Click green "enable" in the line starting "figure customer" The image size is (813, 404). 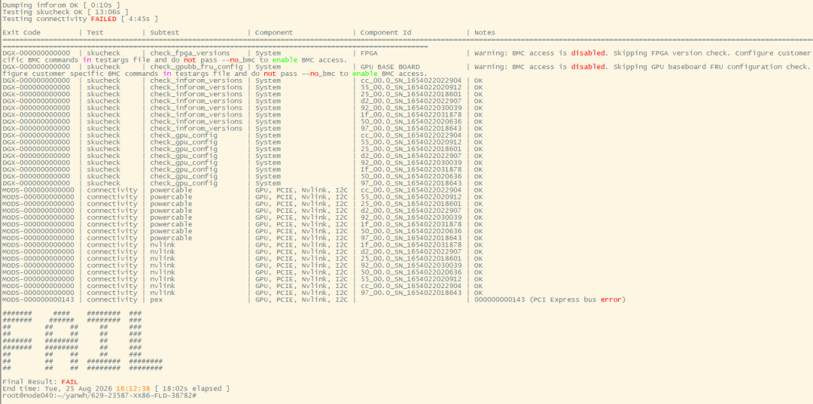click(x=364, y=74)
